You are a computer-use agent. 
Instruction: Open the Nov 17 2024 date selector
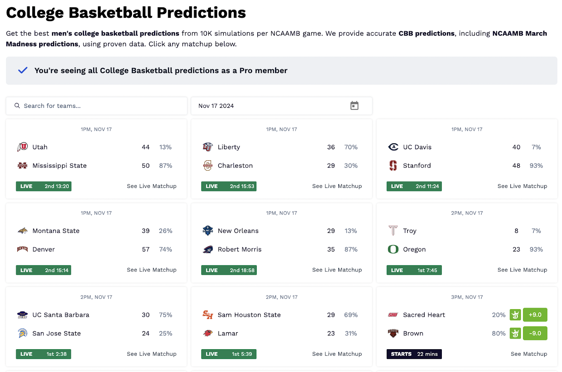[281, 106]
